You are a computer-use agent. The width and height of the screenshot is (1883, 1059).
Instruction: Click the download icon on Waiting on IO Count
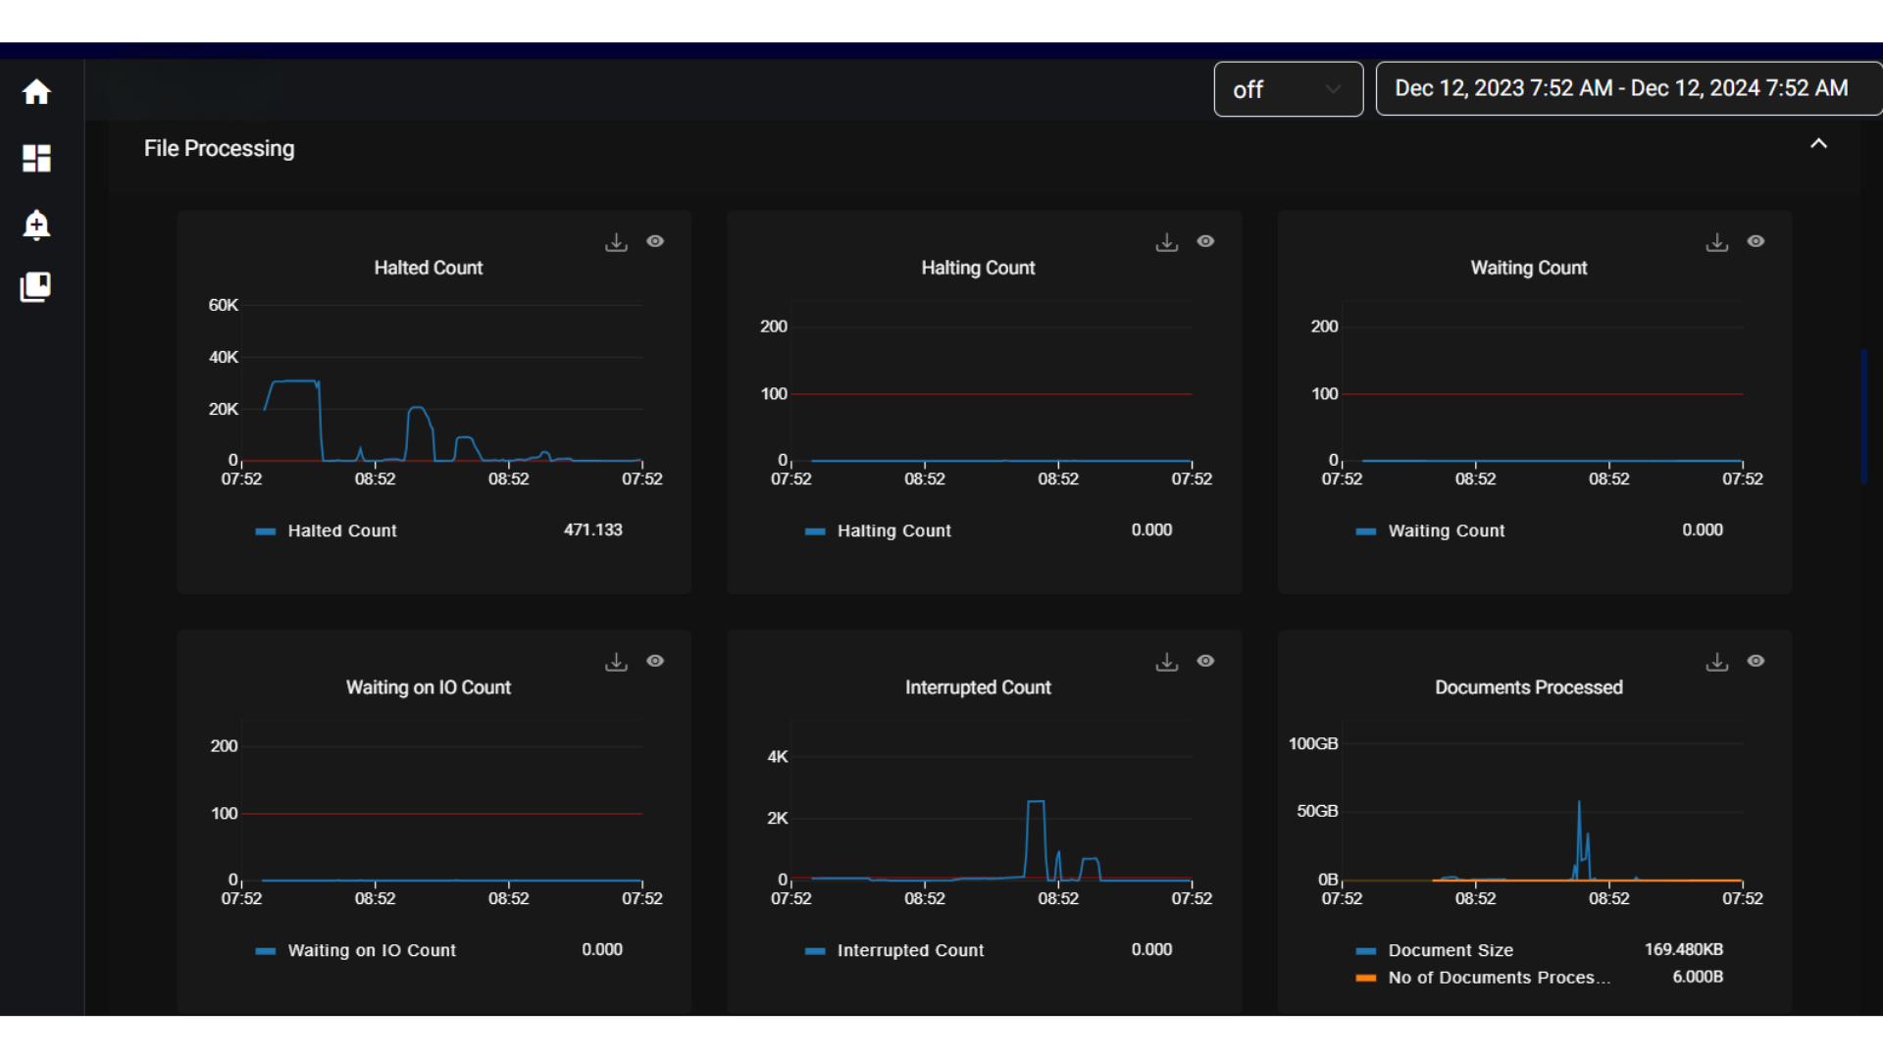(x=617, y=662)
